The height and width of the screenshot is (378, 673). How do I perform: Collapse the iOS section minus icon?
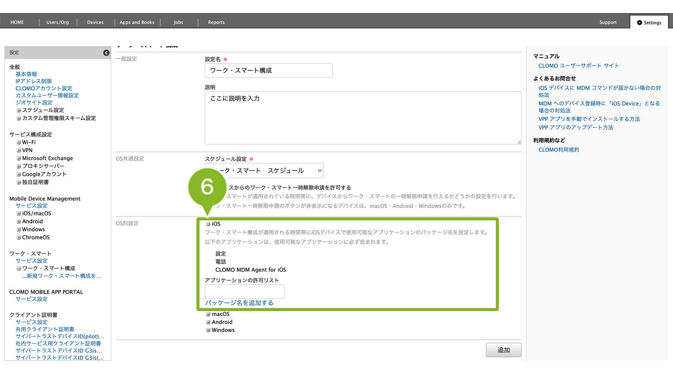[208, 224]
